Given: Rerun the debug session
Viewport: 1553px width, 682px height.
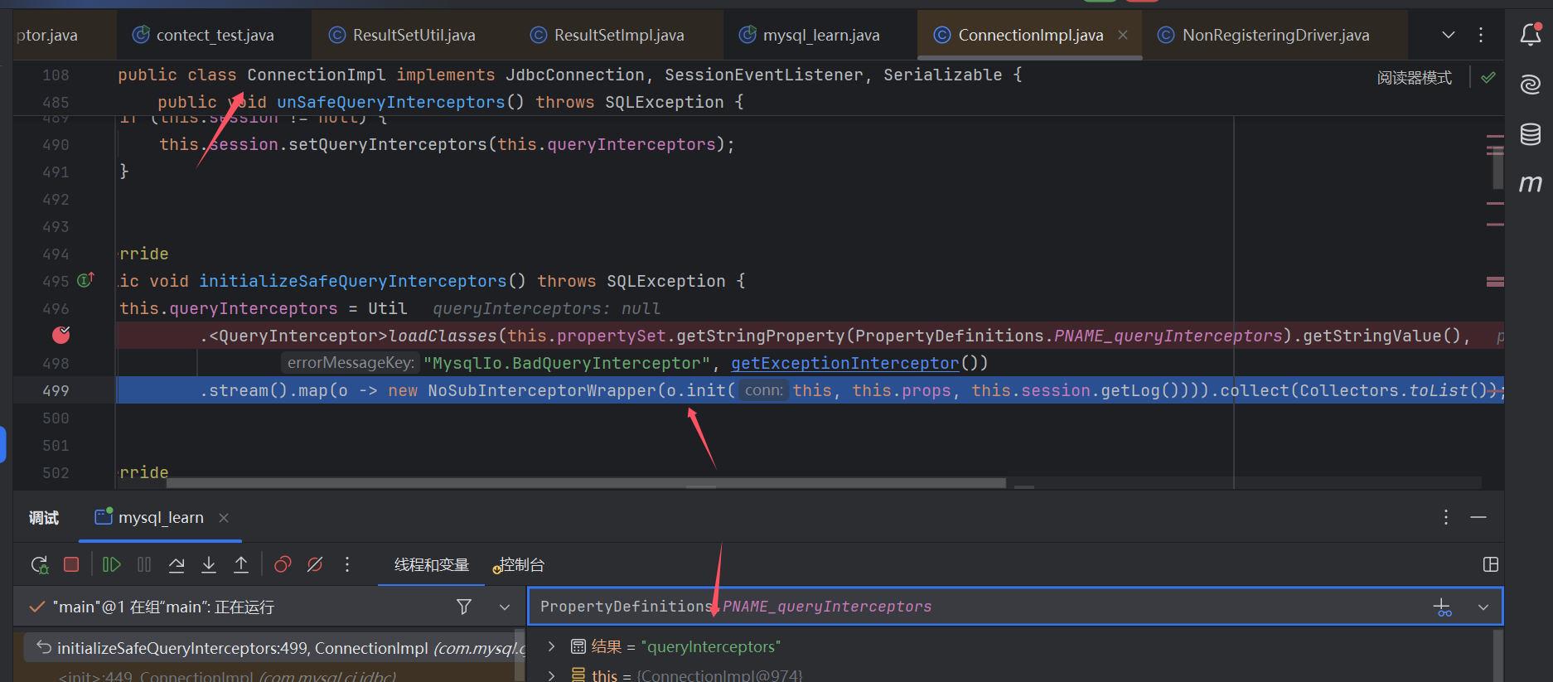Looking at the screenshot, I should point(39,564).
